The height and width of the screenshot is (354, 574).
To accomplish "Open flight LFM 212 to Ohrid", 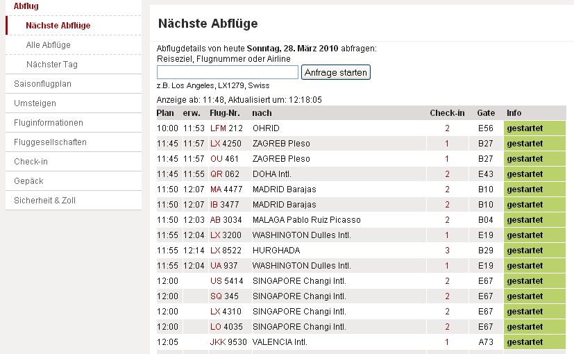I will pyautogui.click(x=226, y=128).
